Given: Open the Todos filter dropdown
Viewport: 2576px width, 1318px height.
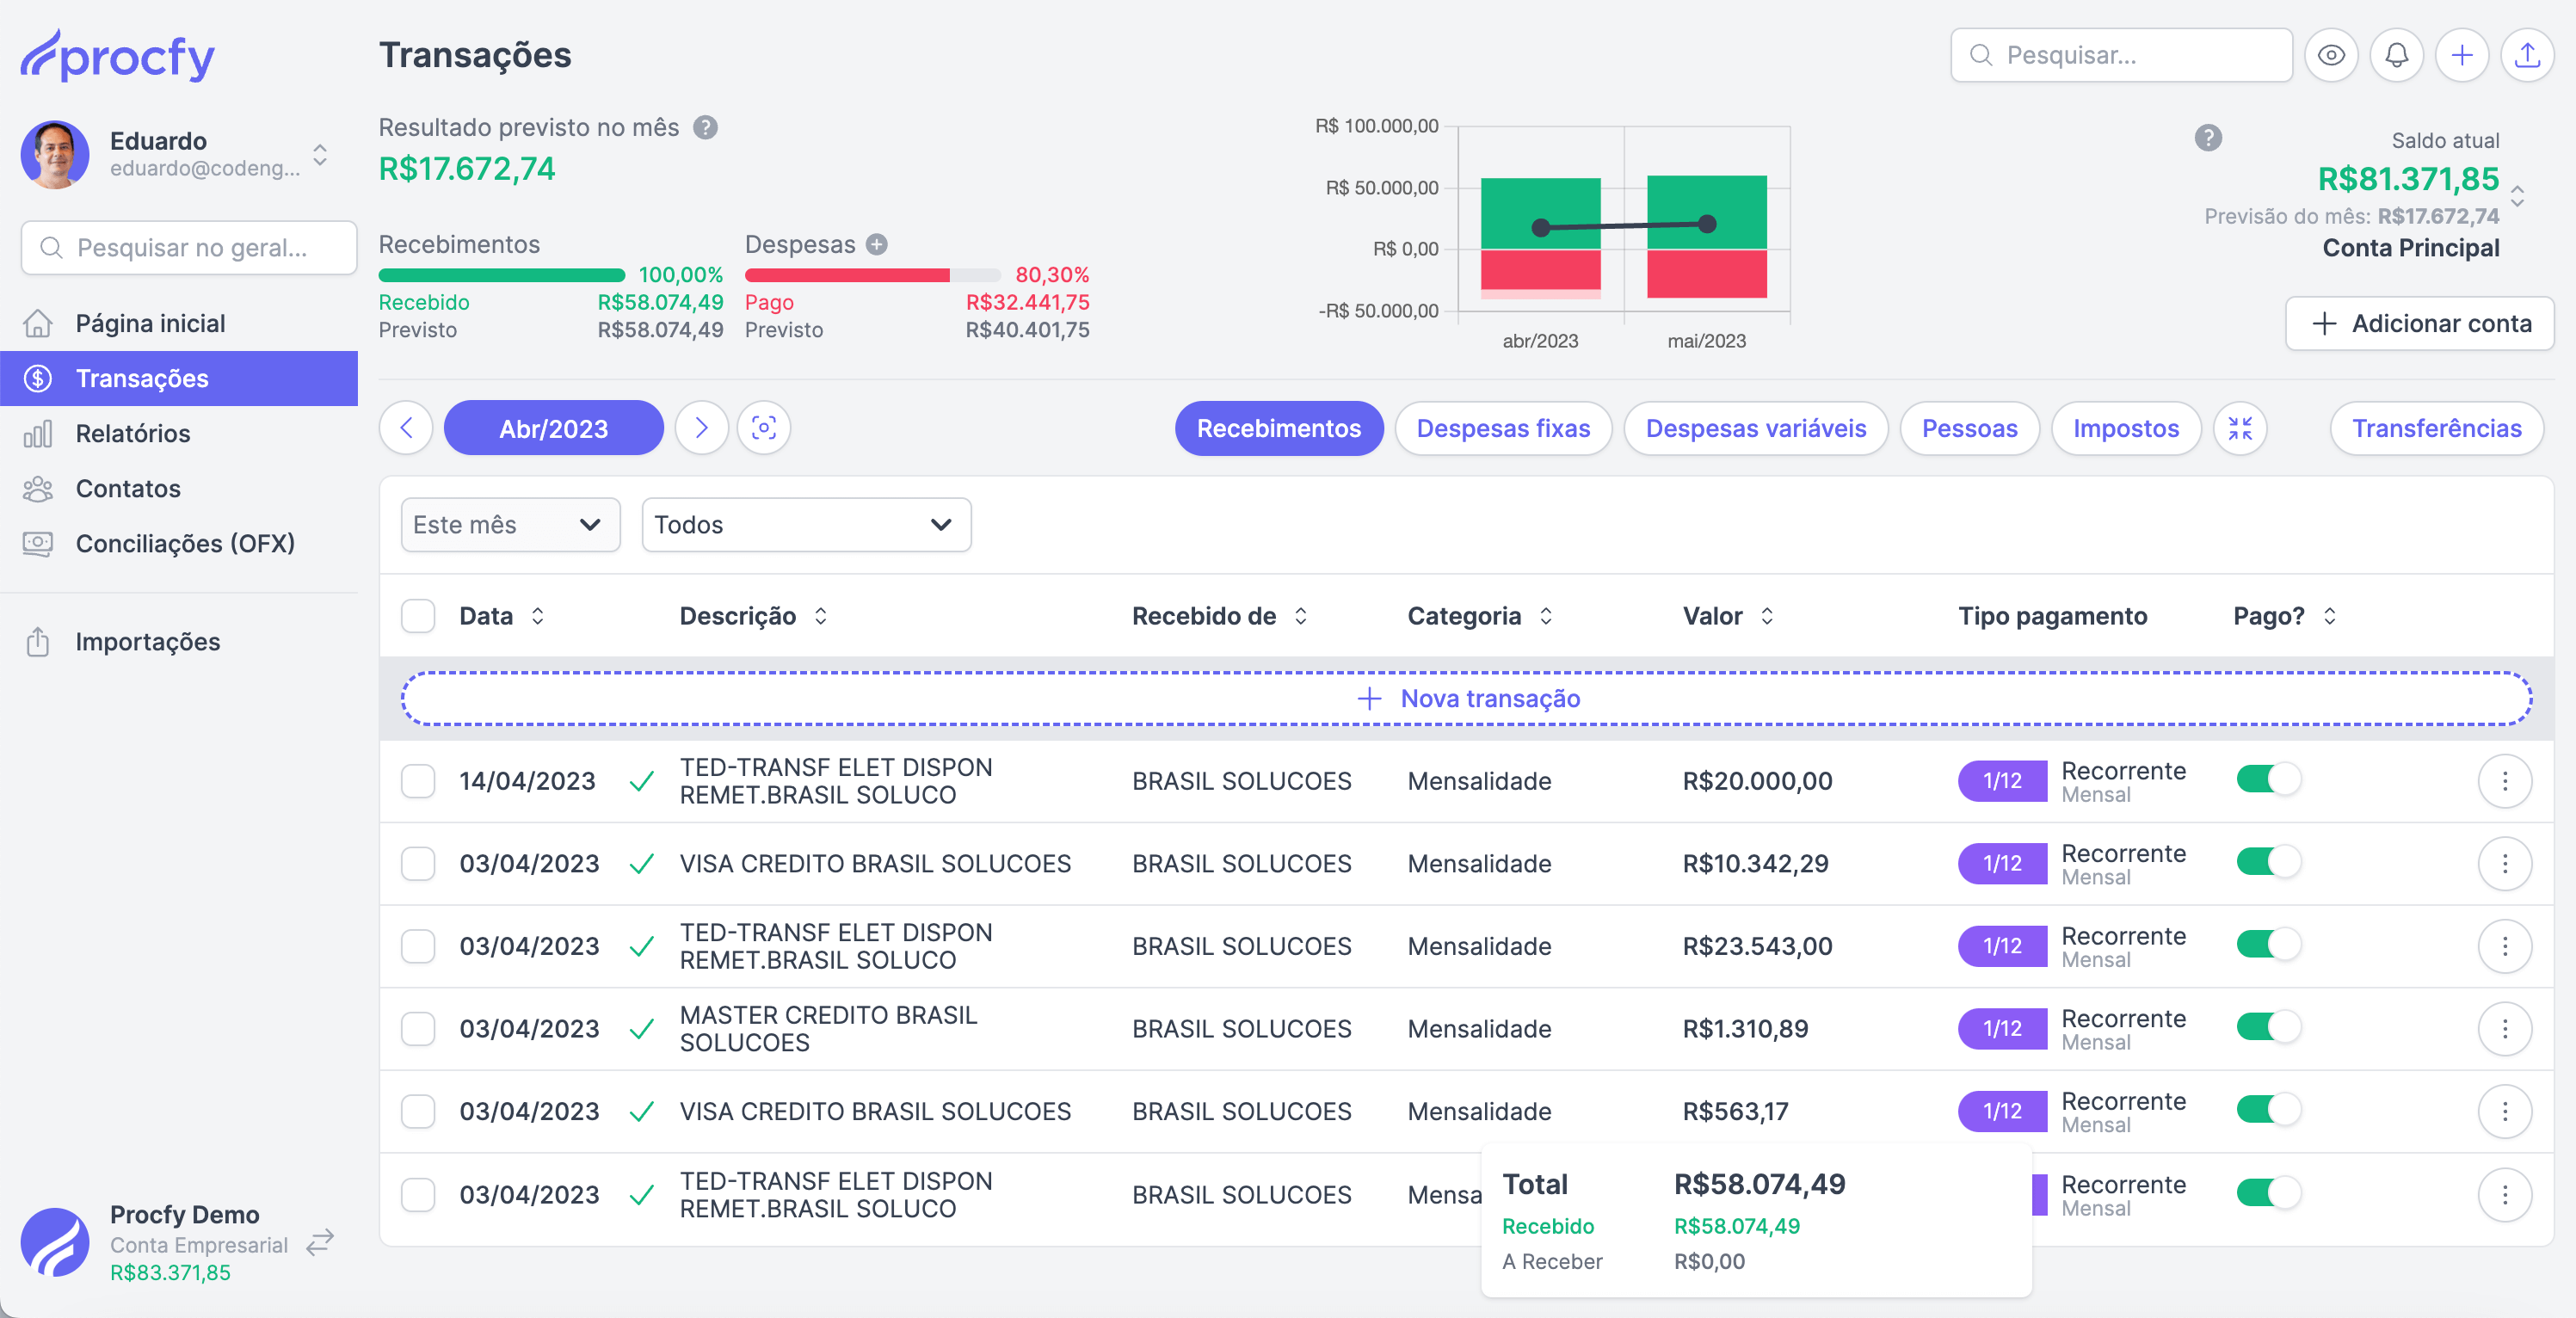Looking at the screenshot, I should 806,525.
